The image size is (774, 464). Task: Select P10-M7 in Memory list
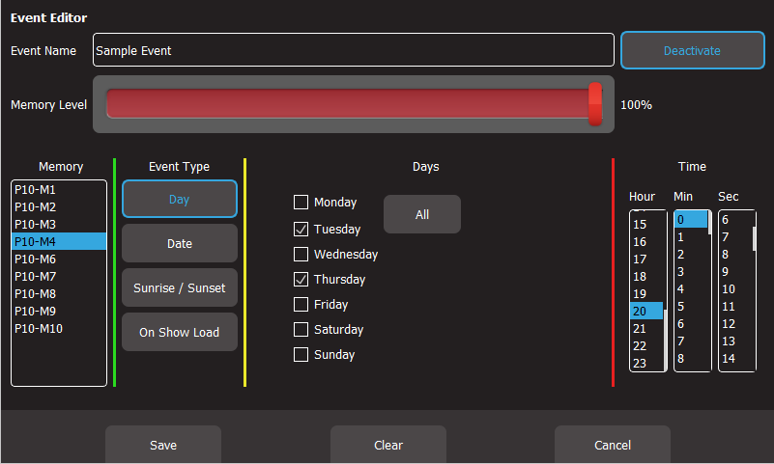click(35, 277)
